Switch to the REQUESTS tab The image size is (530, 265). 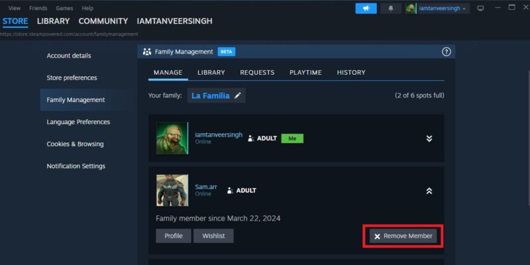pyautogui.click(x=257, y=73)
